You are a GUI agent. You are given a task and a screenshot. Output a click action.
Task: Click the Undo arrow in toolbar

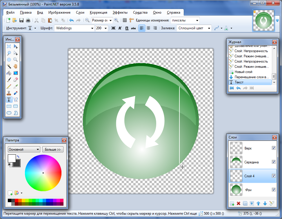pos(71,20)
